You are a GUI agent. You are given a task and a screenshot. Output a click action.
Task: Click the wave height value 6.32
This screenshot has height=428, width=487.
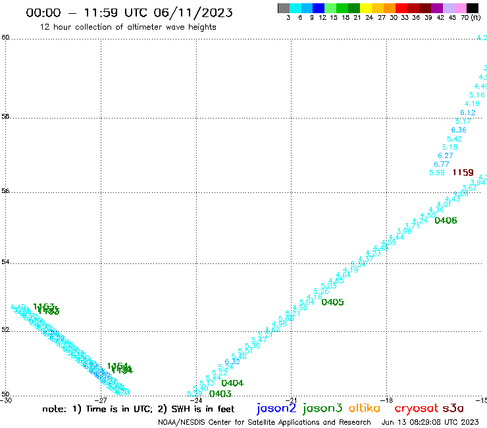(x=232, y=361)
